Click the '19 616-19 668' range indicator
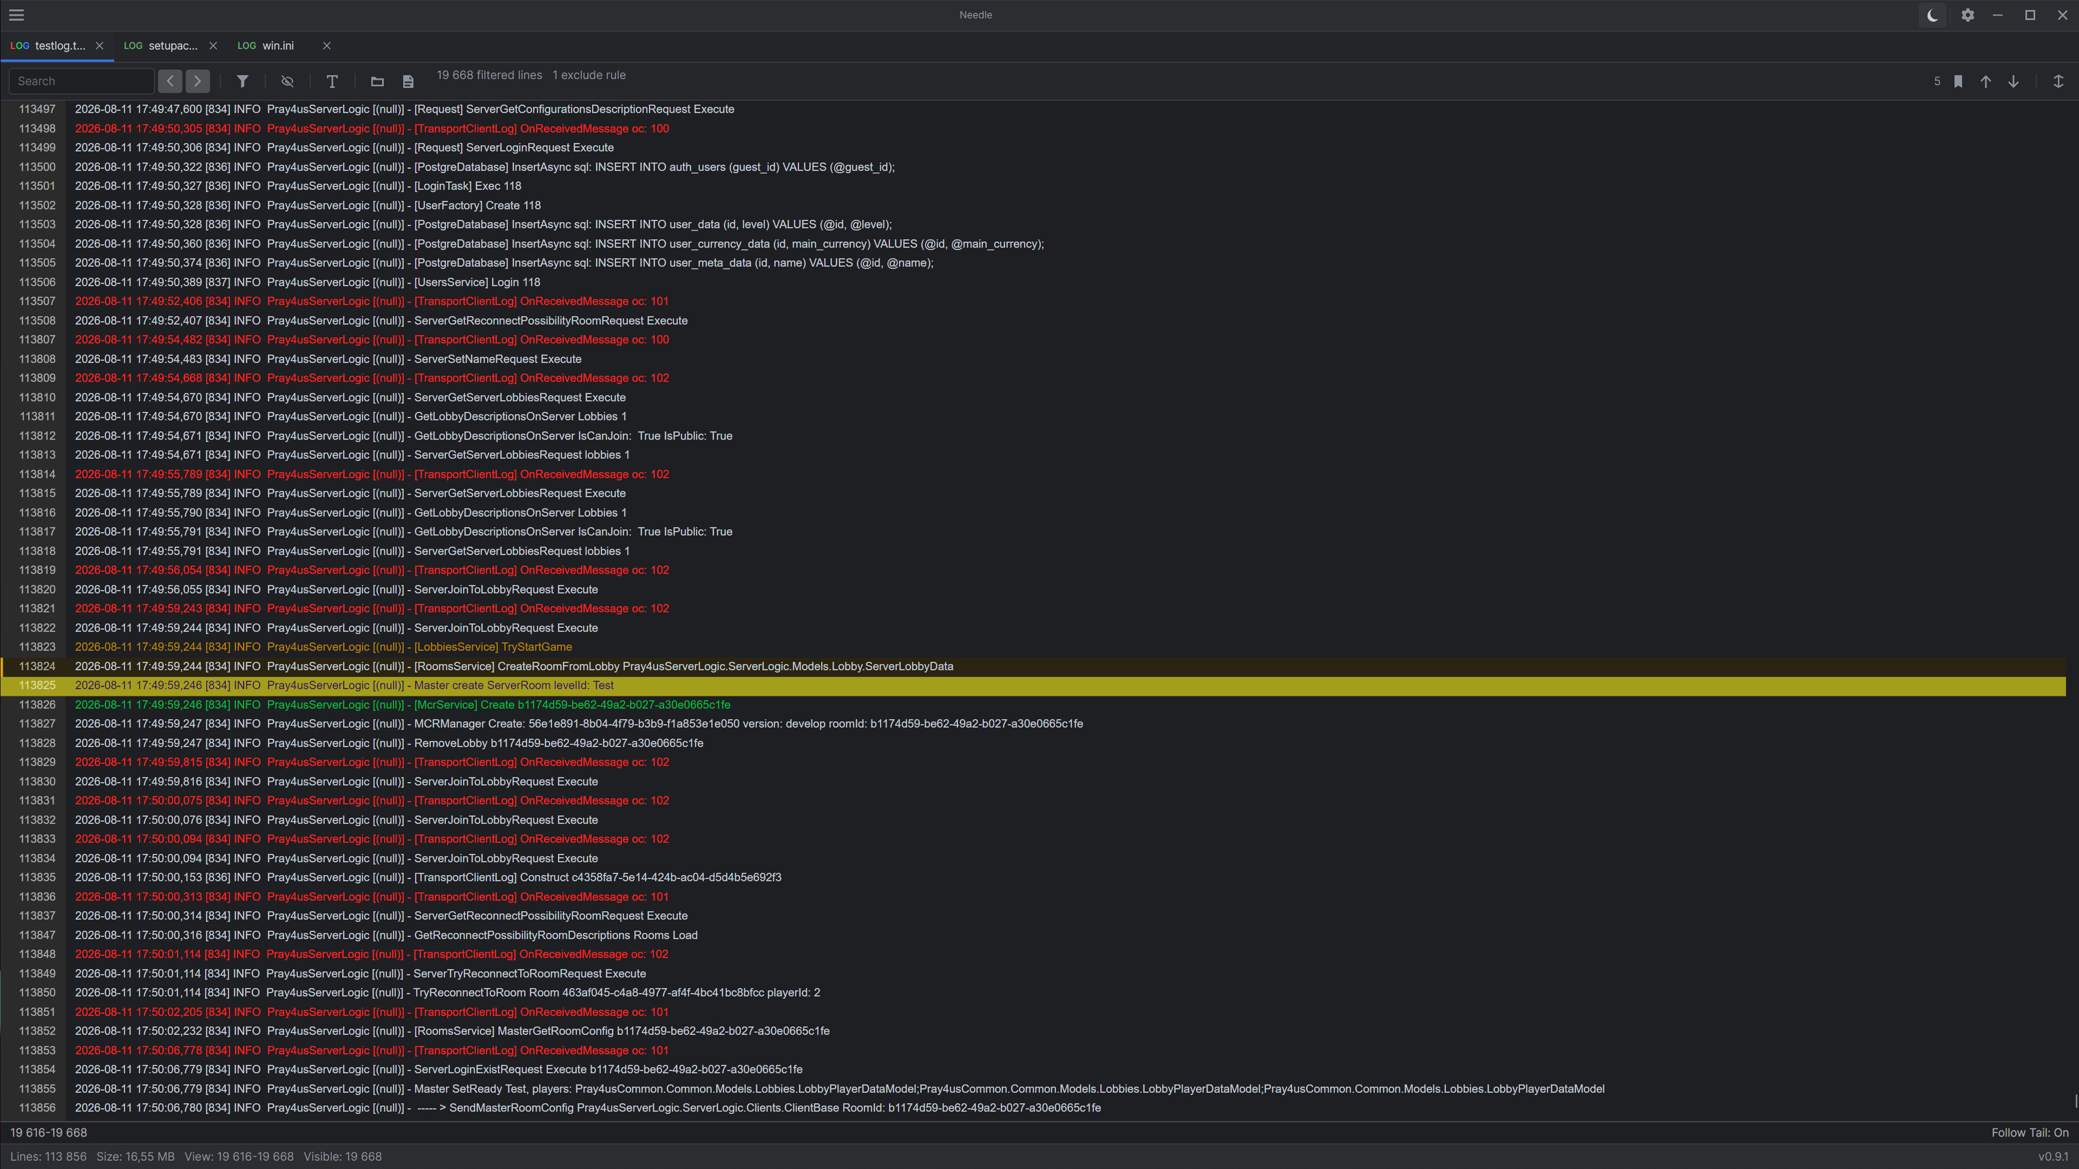The image size is (2079, 1169). 48,1133
